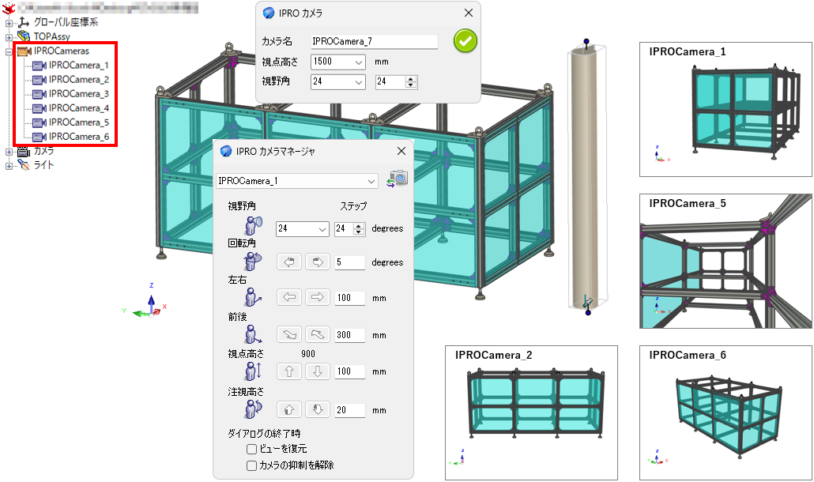Click the 視点高さ person icon

(253, 371)
